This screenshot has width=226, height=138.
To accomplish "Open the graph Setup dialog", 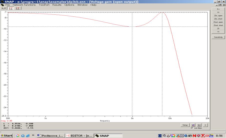I will pyautogui.click(x=185, y=125).
